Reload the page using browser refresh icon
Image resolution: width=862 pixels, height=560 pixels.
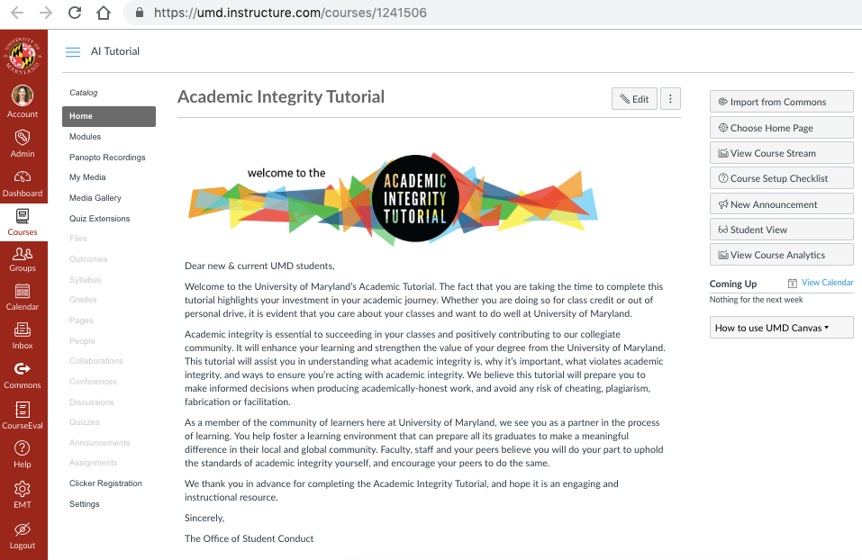[75, 14]
